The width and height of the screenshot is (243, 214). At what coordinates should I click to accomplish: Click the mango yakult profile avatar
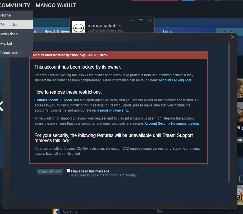[x=78, y=27]
